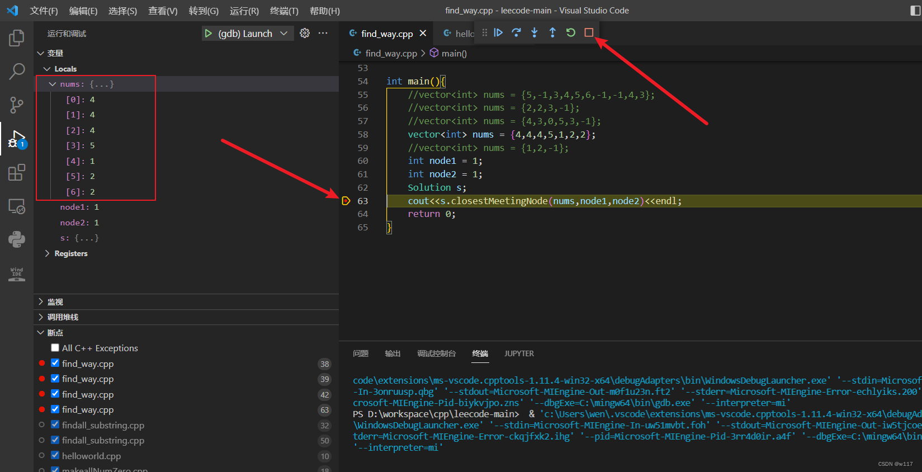Image resolution: width=922 pixels, height=472 pixels.
Task: Toggle find_way.cpp breakpoint at line 63
Action: (55, 409)
